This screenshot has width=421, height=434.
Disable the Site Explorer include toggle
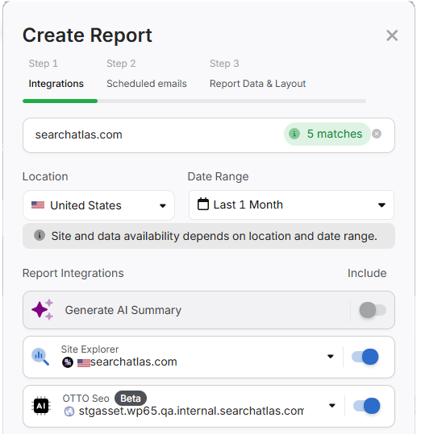(365, 357)
